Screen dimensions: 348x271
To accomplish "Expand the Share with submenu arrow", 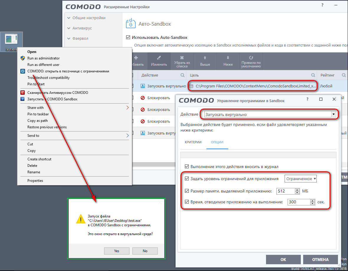I will click(x=127, y=108).
